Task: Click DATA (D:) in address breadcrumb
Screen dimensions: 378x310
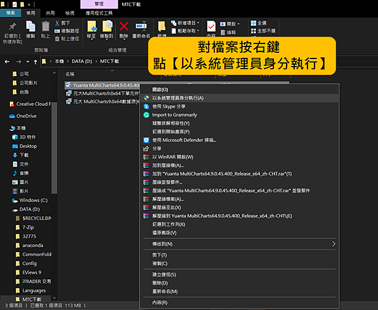Action: click(82, 62)
